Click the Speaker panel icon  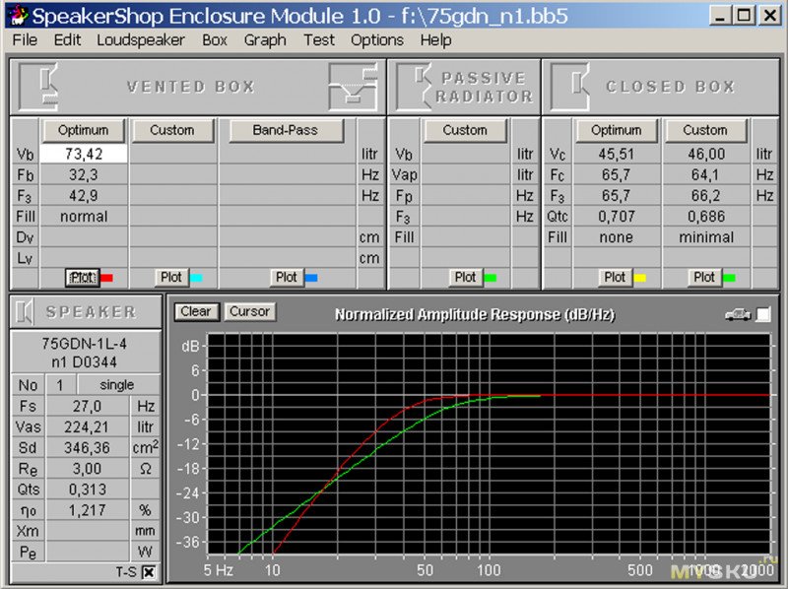click(x=26, y=311)
